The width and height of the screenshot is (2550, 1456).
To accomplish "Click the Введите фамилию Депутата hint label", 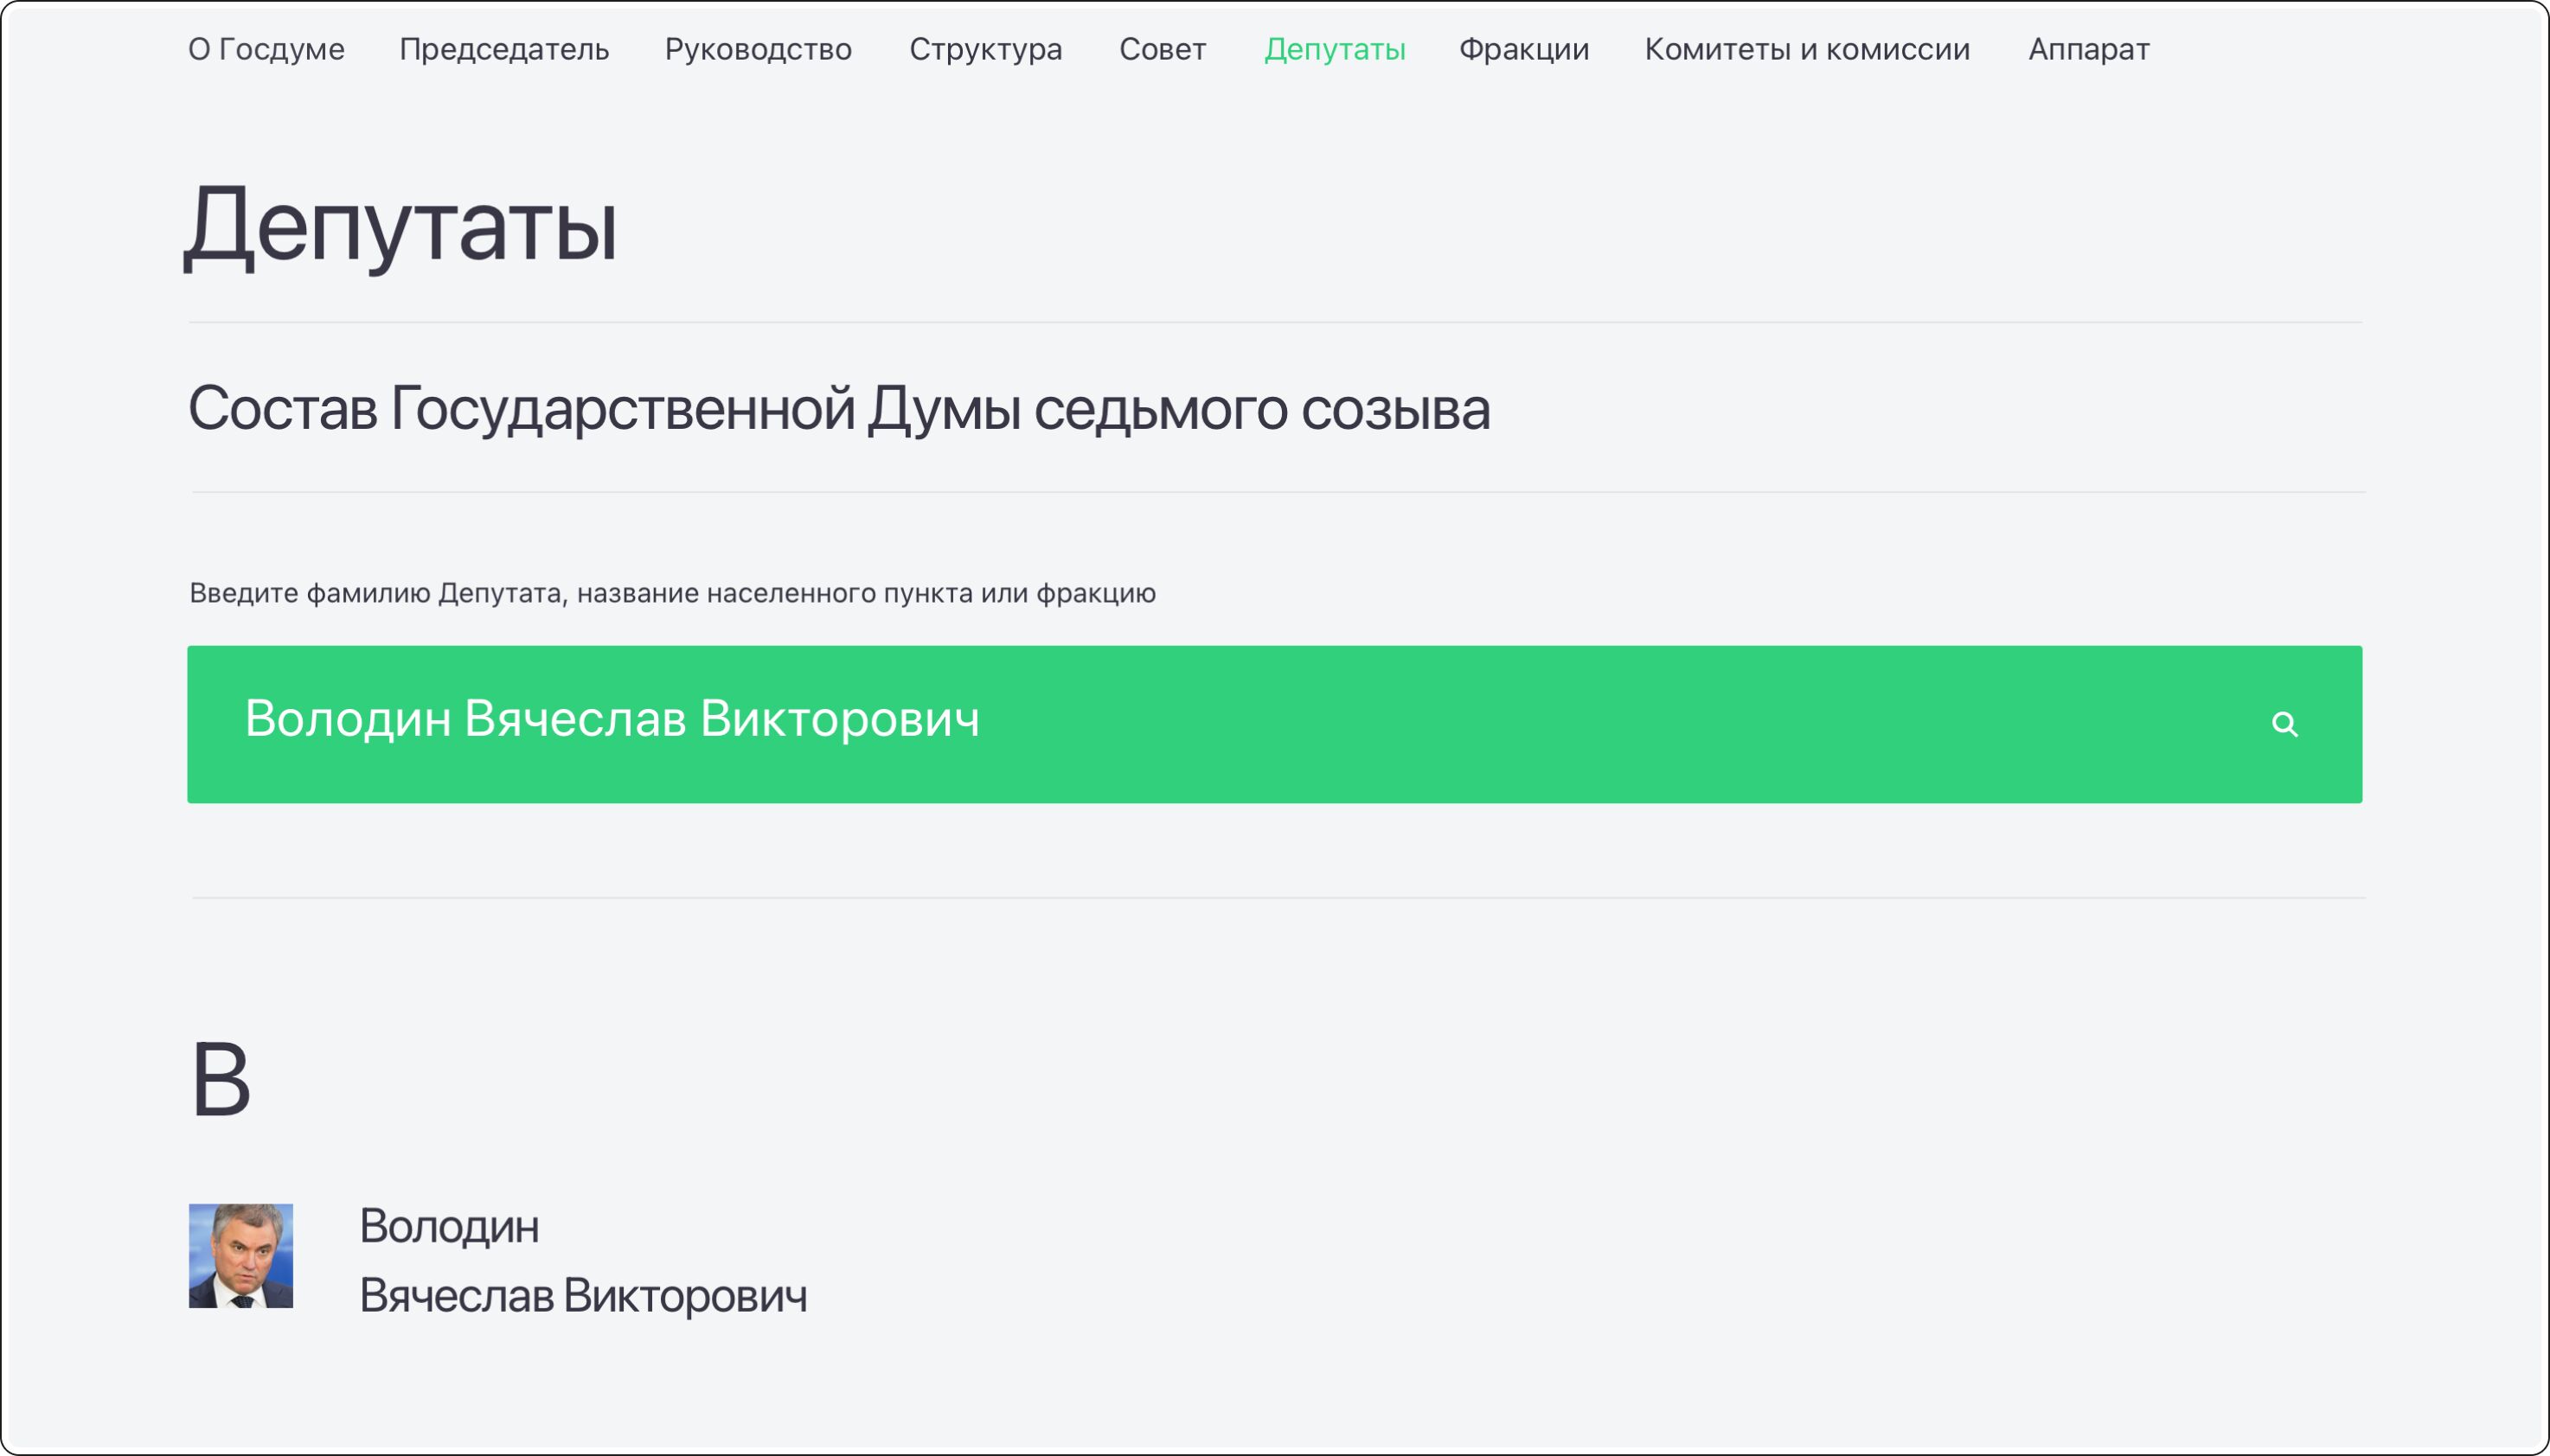I will coord(672,593).
